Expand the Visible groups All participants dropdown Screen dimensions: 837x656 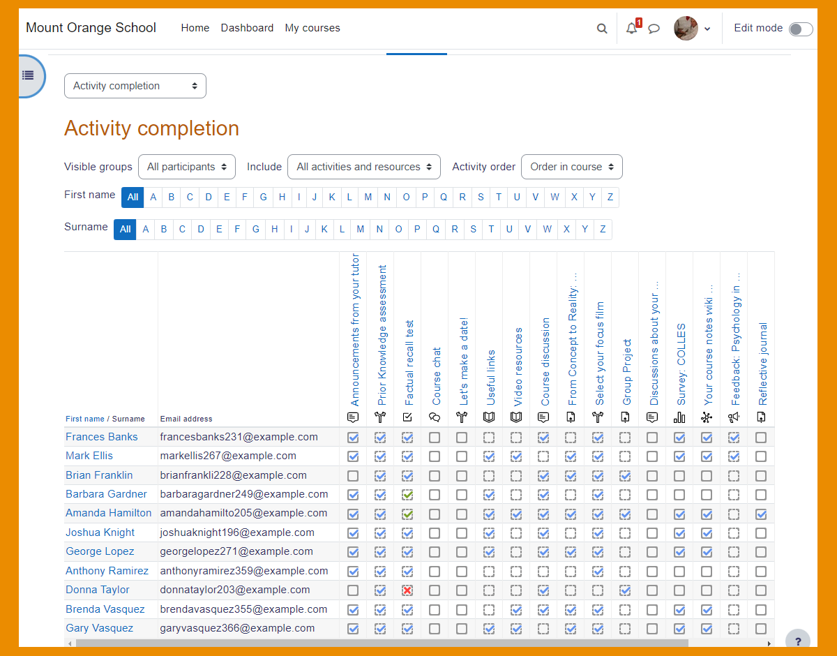[187, 167]
